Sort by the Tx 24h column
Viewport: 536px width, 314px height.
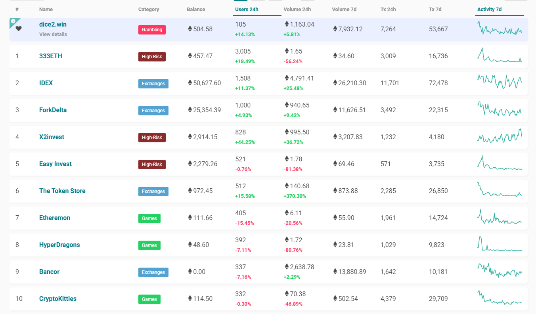click(x=388, y=9)
